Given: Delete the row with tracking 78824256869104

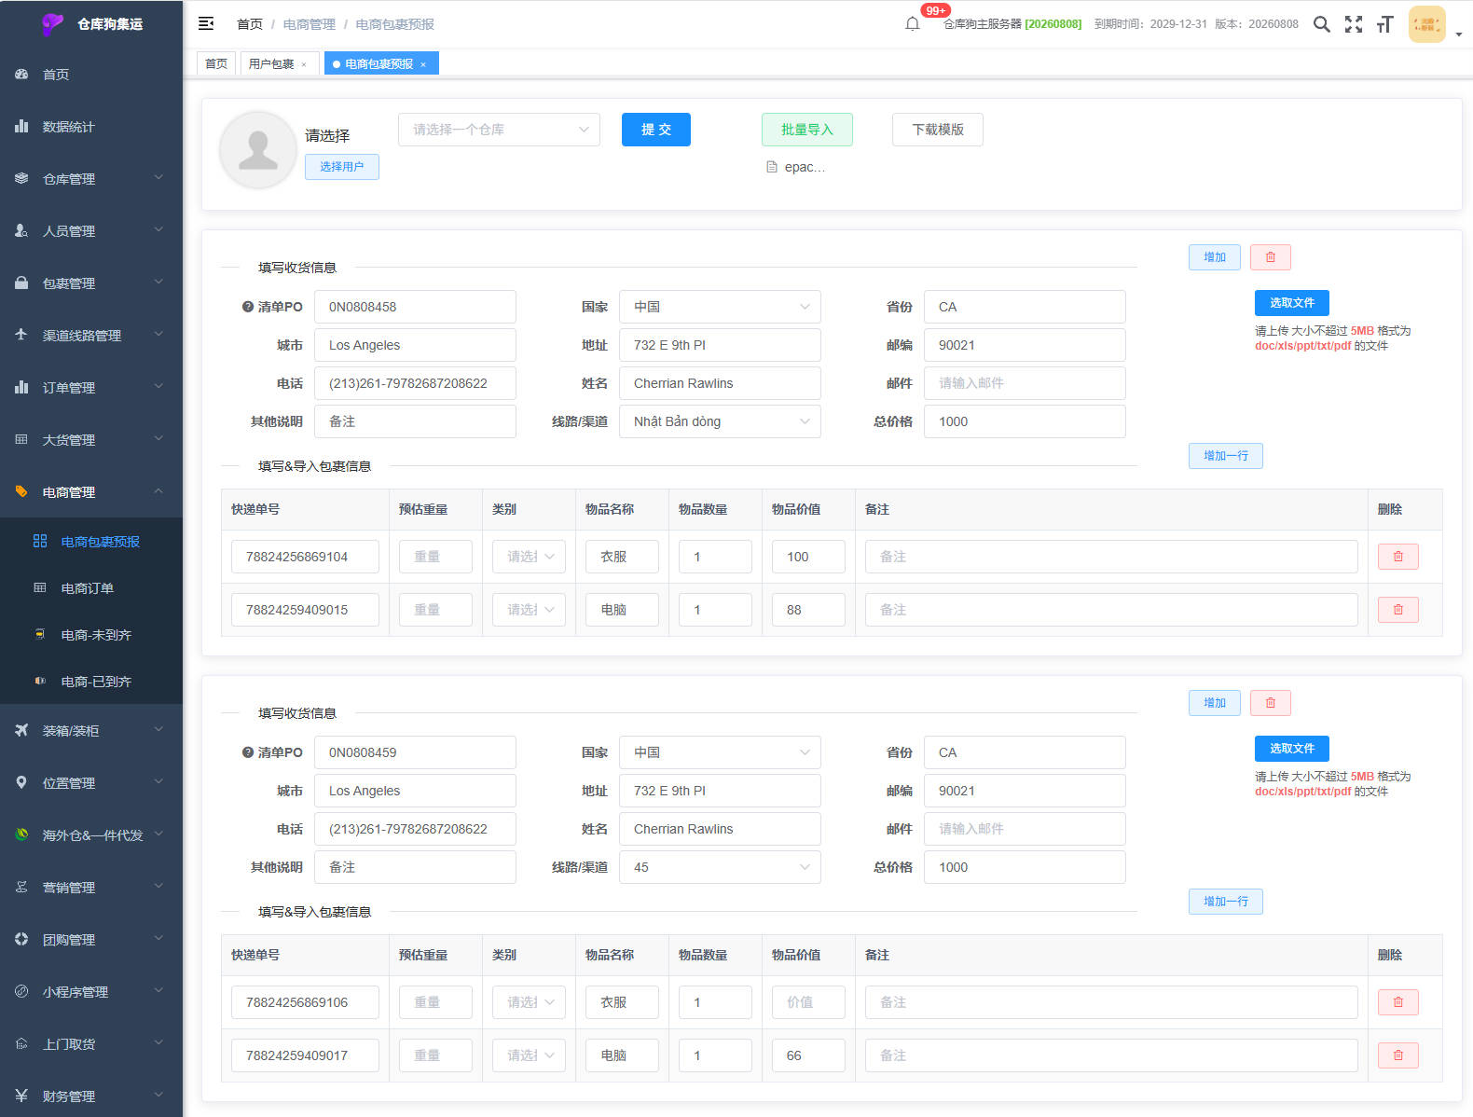Looking at the screenshot, I should tap(1397, 557).
